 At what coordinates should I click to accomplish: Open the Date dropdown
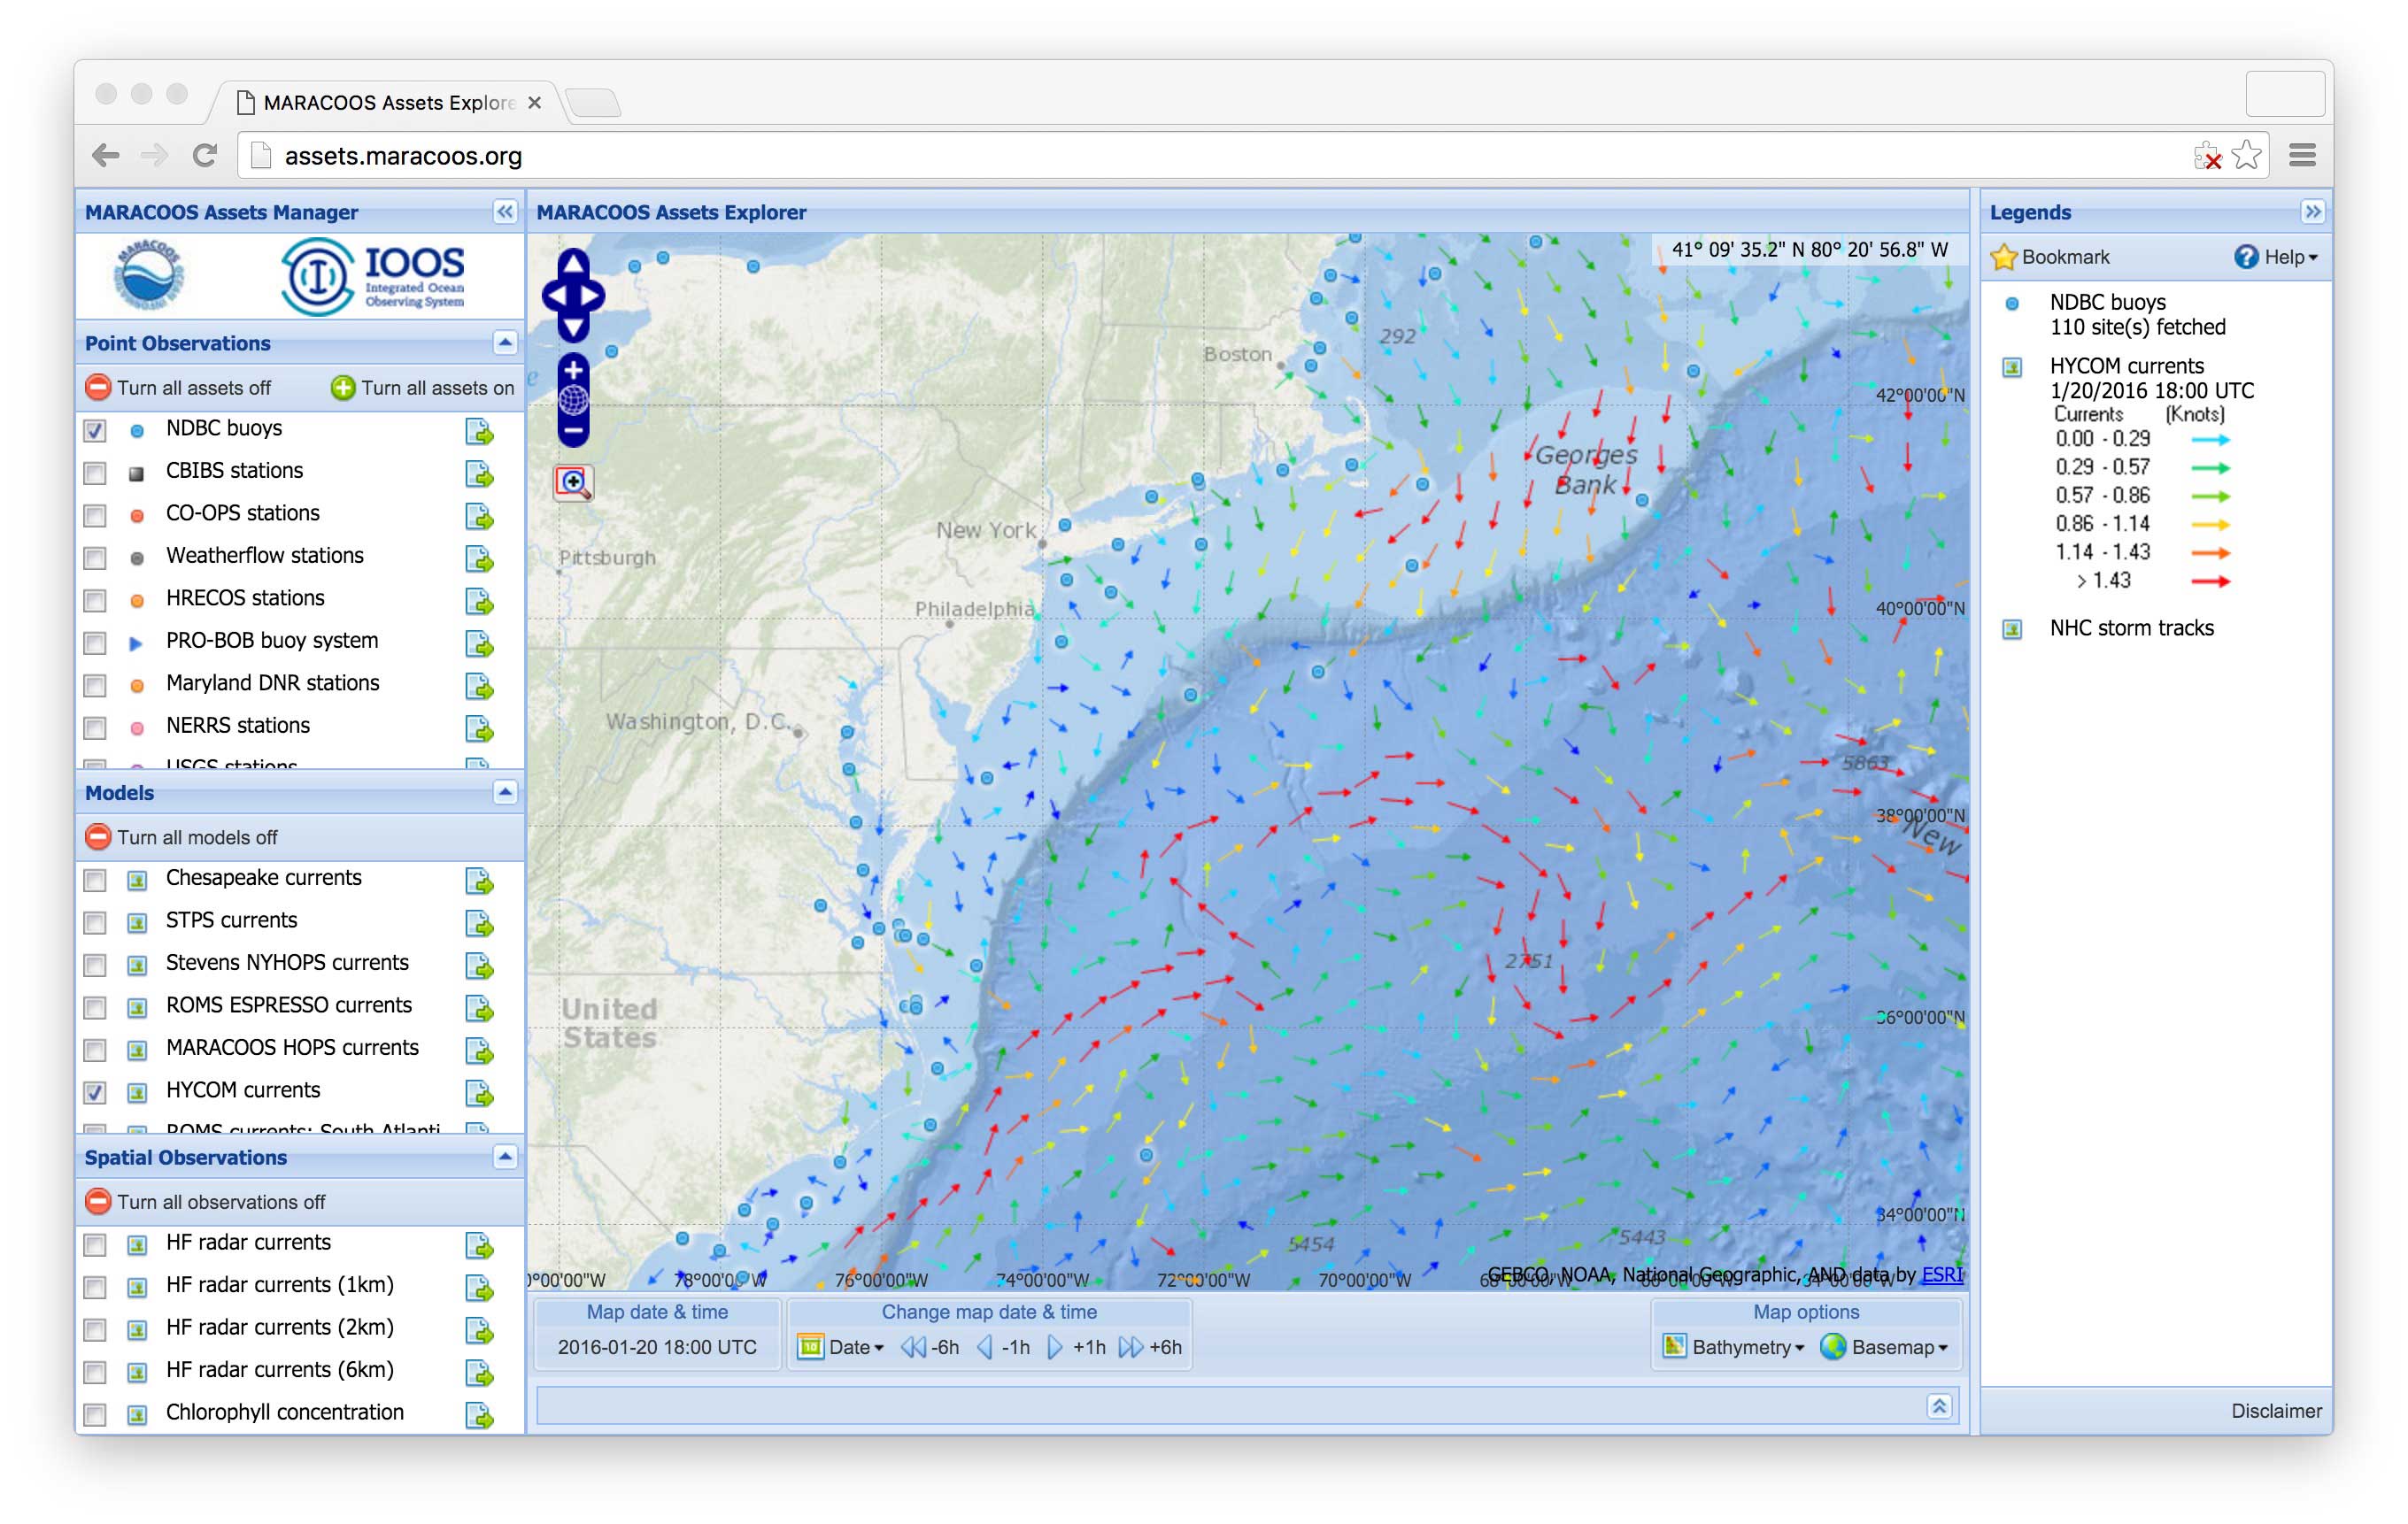tap(841, 1347)
